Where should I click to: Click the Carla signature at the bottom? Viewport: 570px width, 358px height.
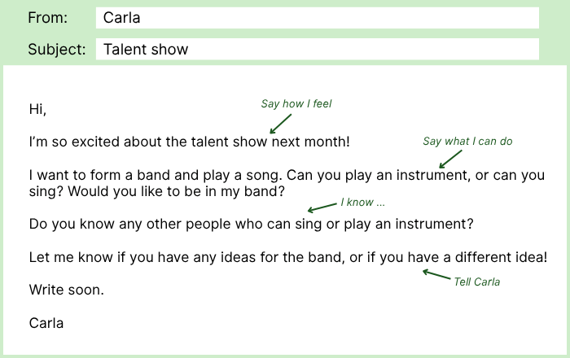tap(46, 323)
